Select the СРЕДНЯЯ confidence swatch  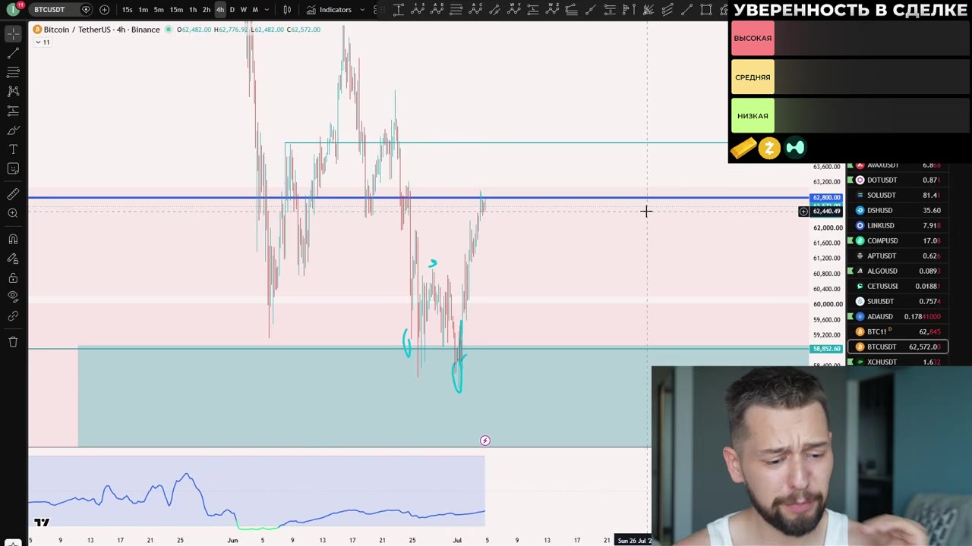click(753, 77)
